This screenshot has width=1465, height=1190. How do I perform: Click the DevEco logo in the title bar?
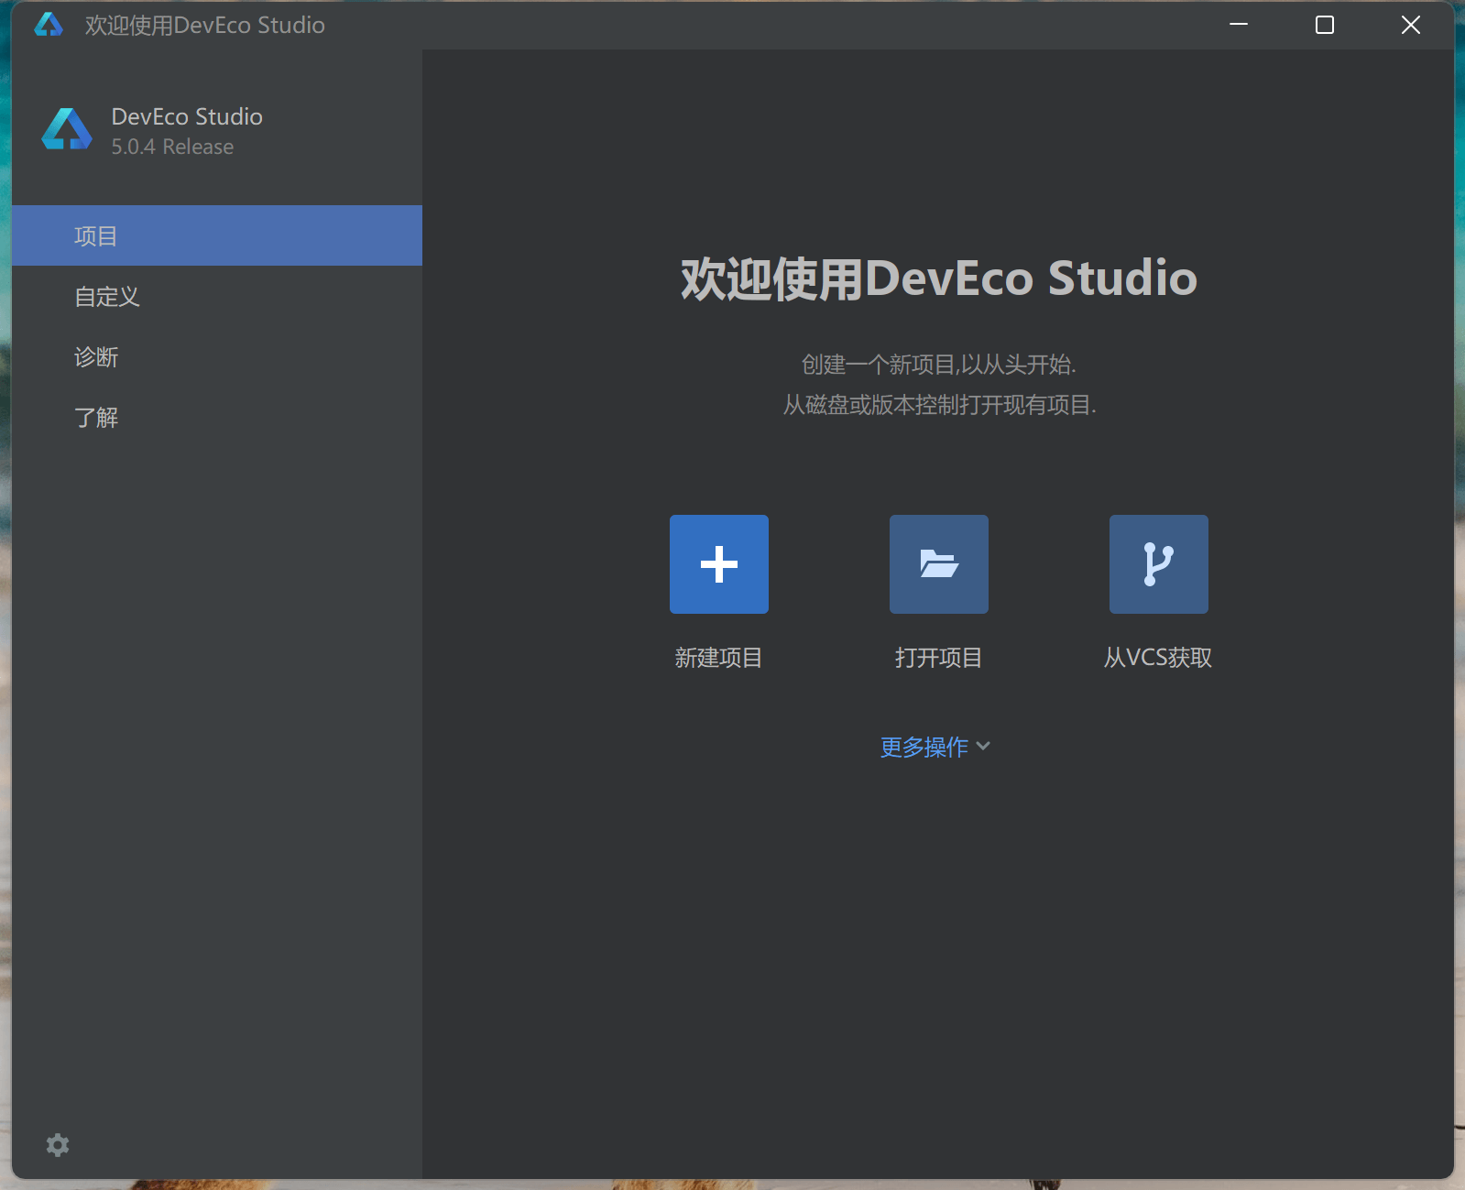(49, 25)
